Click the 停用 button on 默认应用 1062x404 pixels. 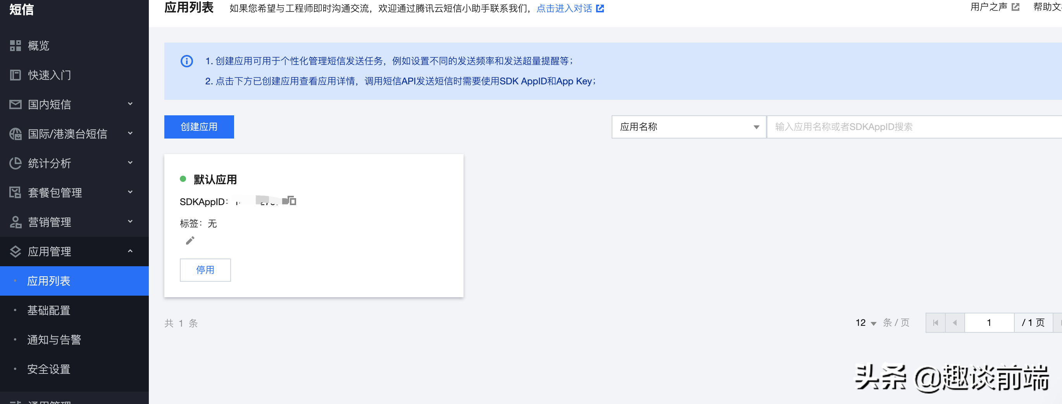point(205,270)
